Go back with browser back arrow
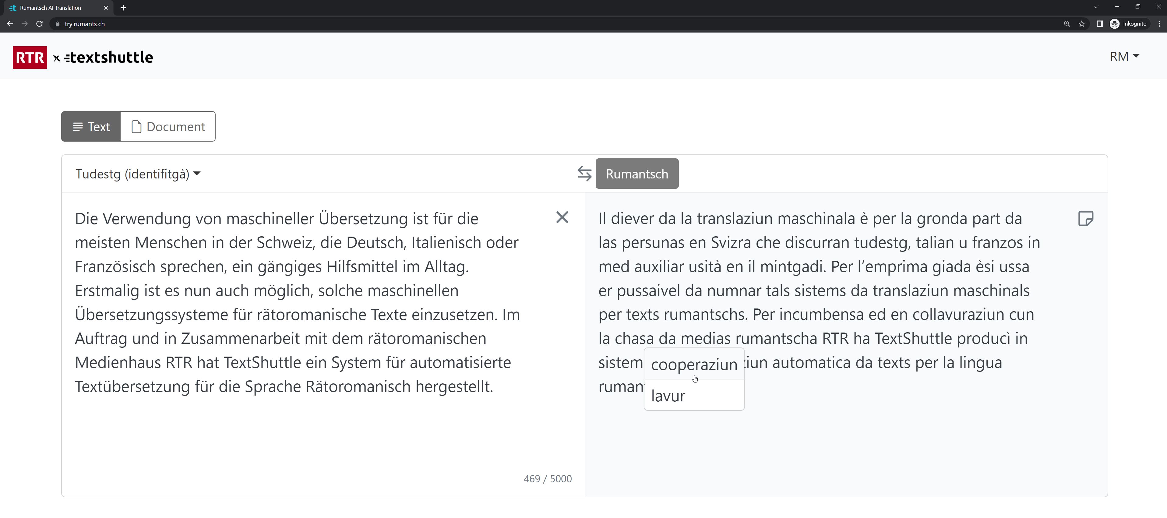 (x=10, y=24)
